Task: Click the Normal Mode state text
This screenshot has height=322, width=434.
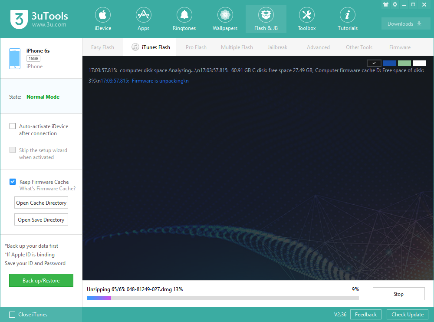Action: (x=43, y=97)
